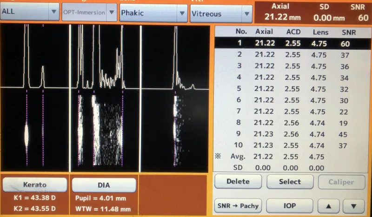
Task: Open the IOP calculation
Action: coord(289,205)
